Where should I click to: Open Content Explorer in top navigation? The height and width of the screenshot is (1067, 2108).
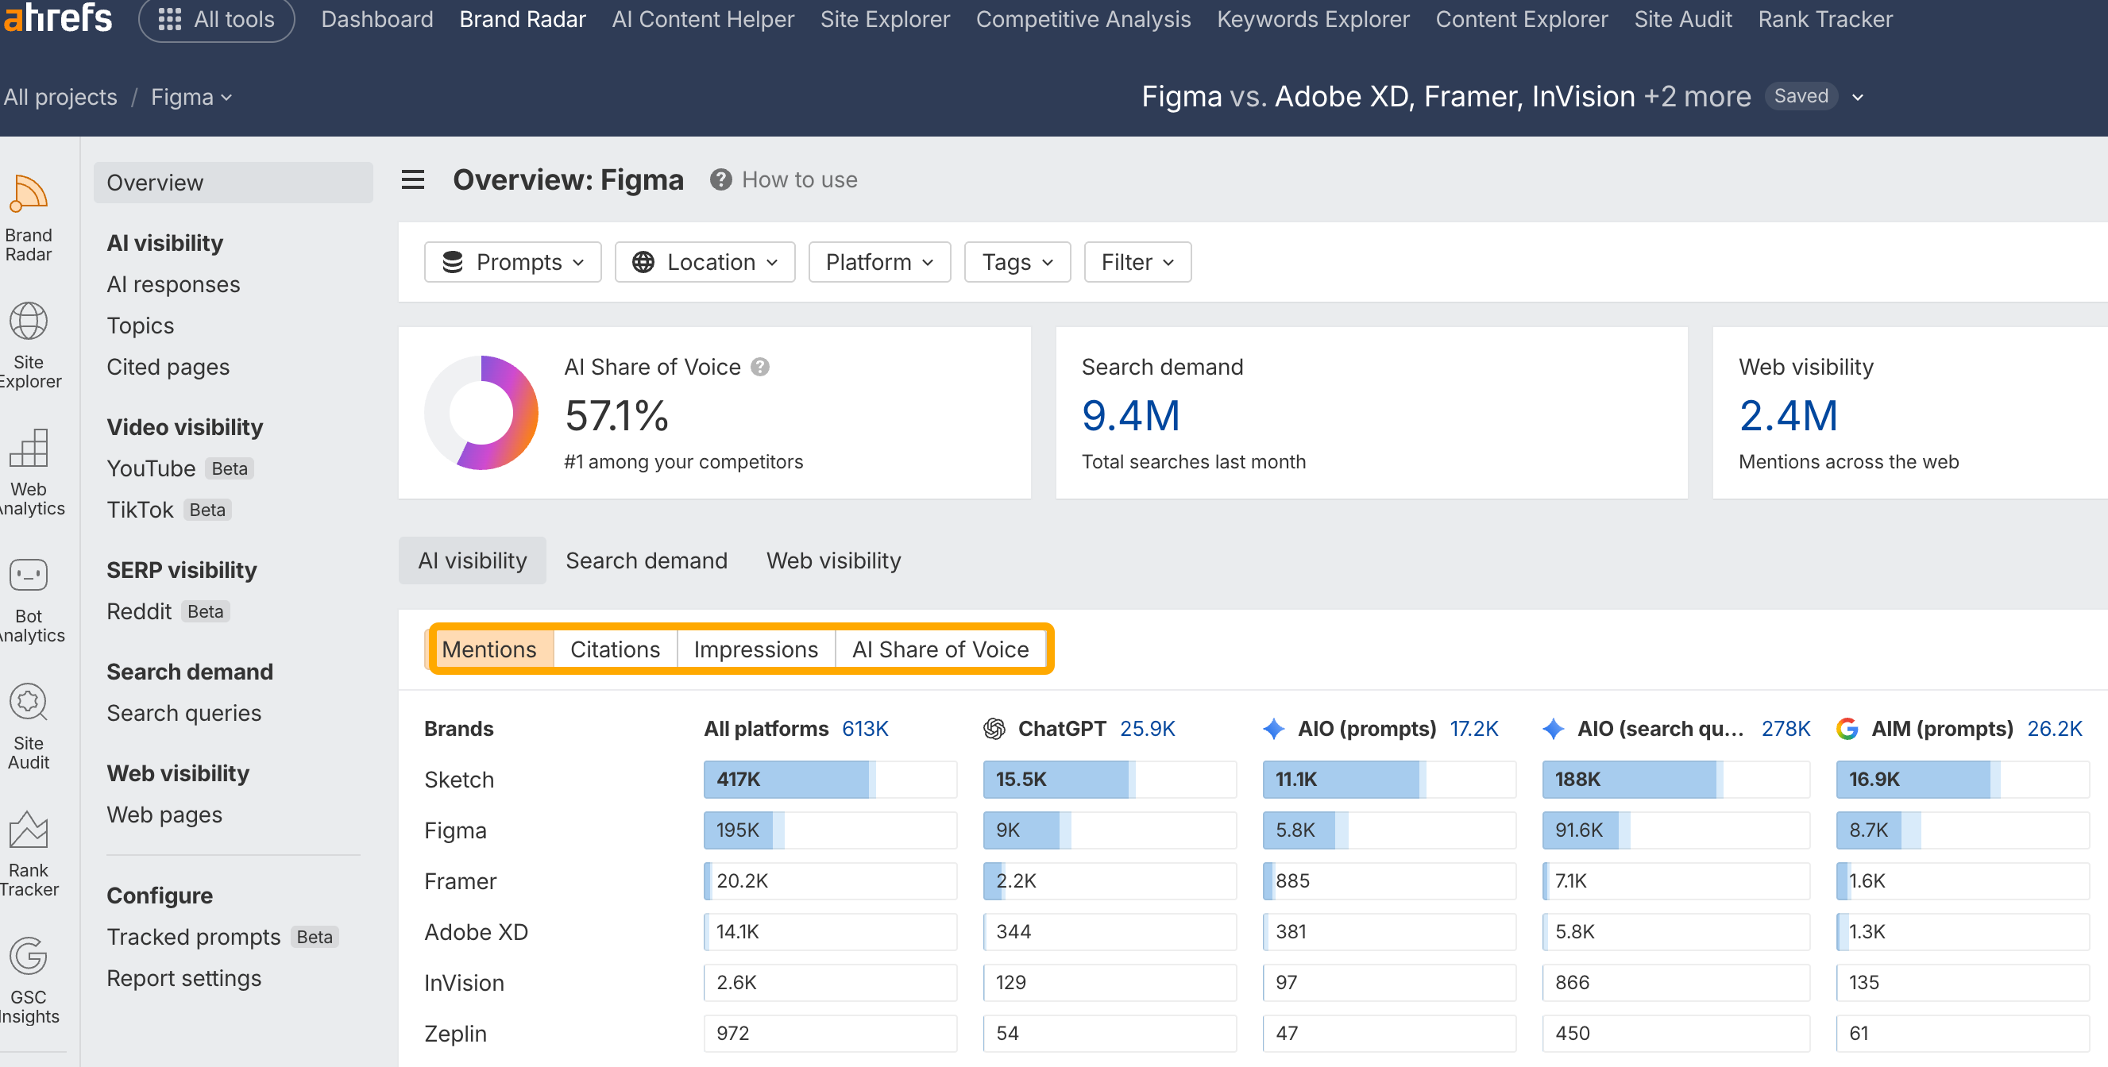pos(1522,19)
